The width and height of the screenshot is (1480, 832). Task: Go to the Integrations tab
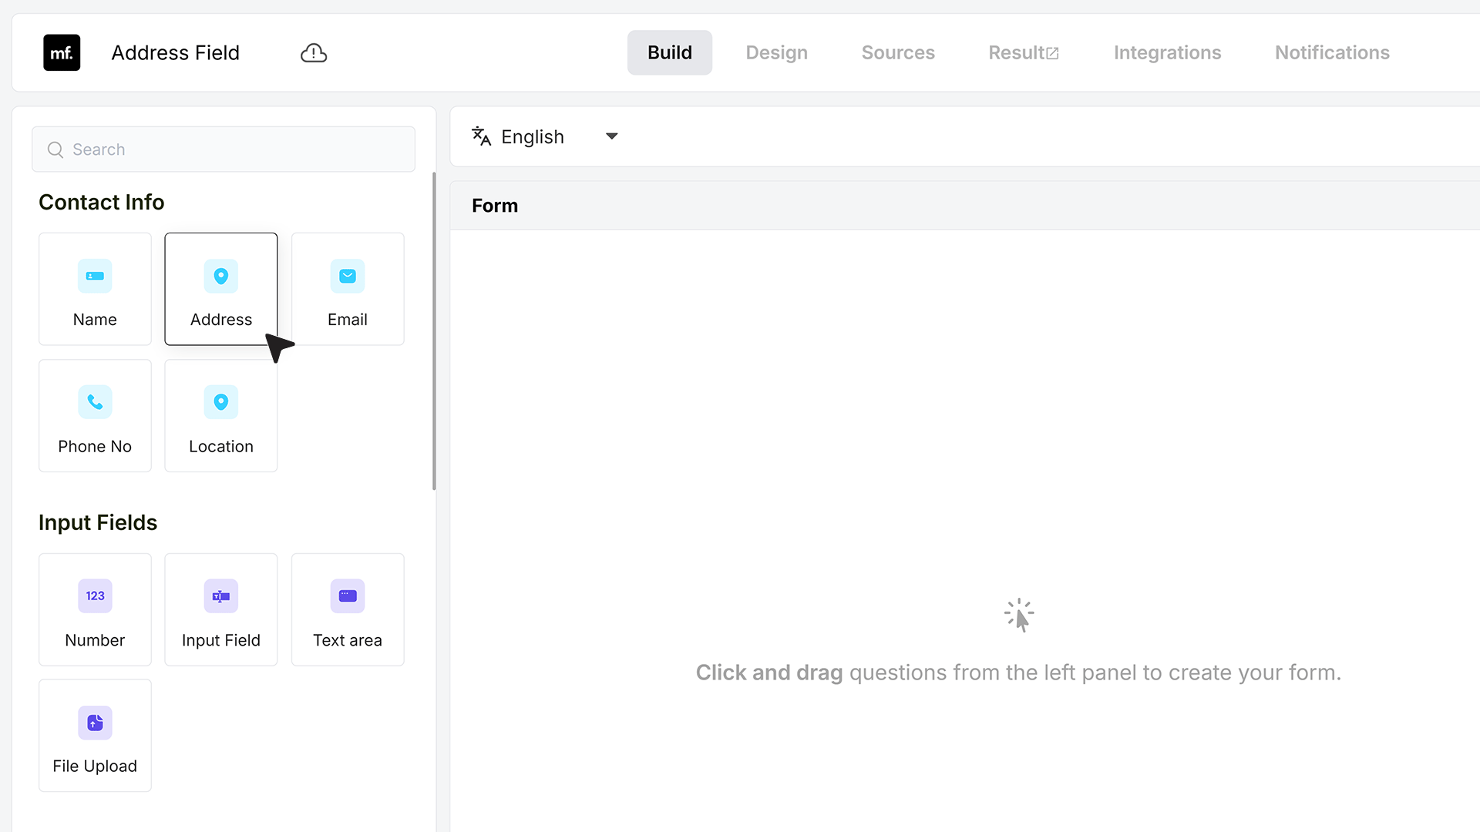tap(1167, 52)
